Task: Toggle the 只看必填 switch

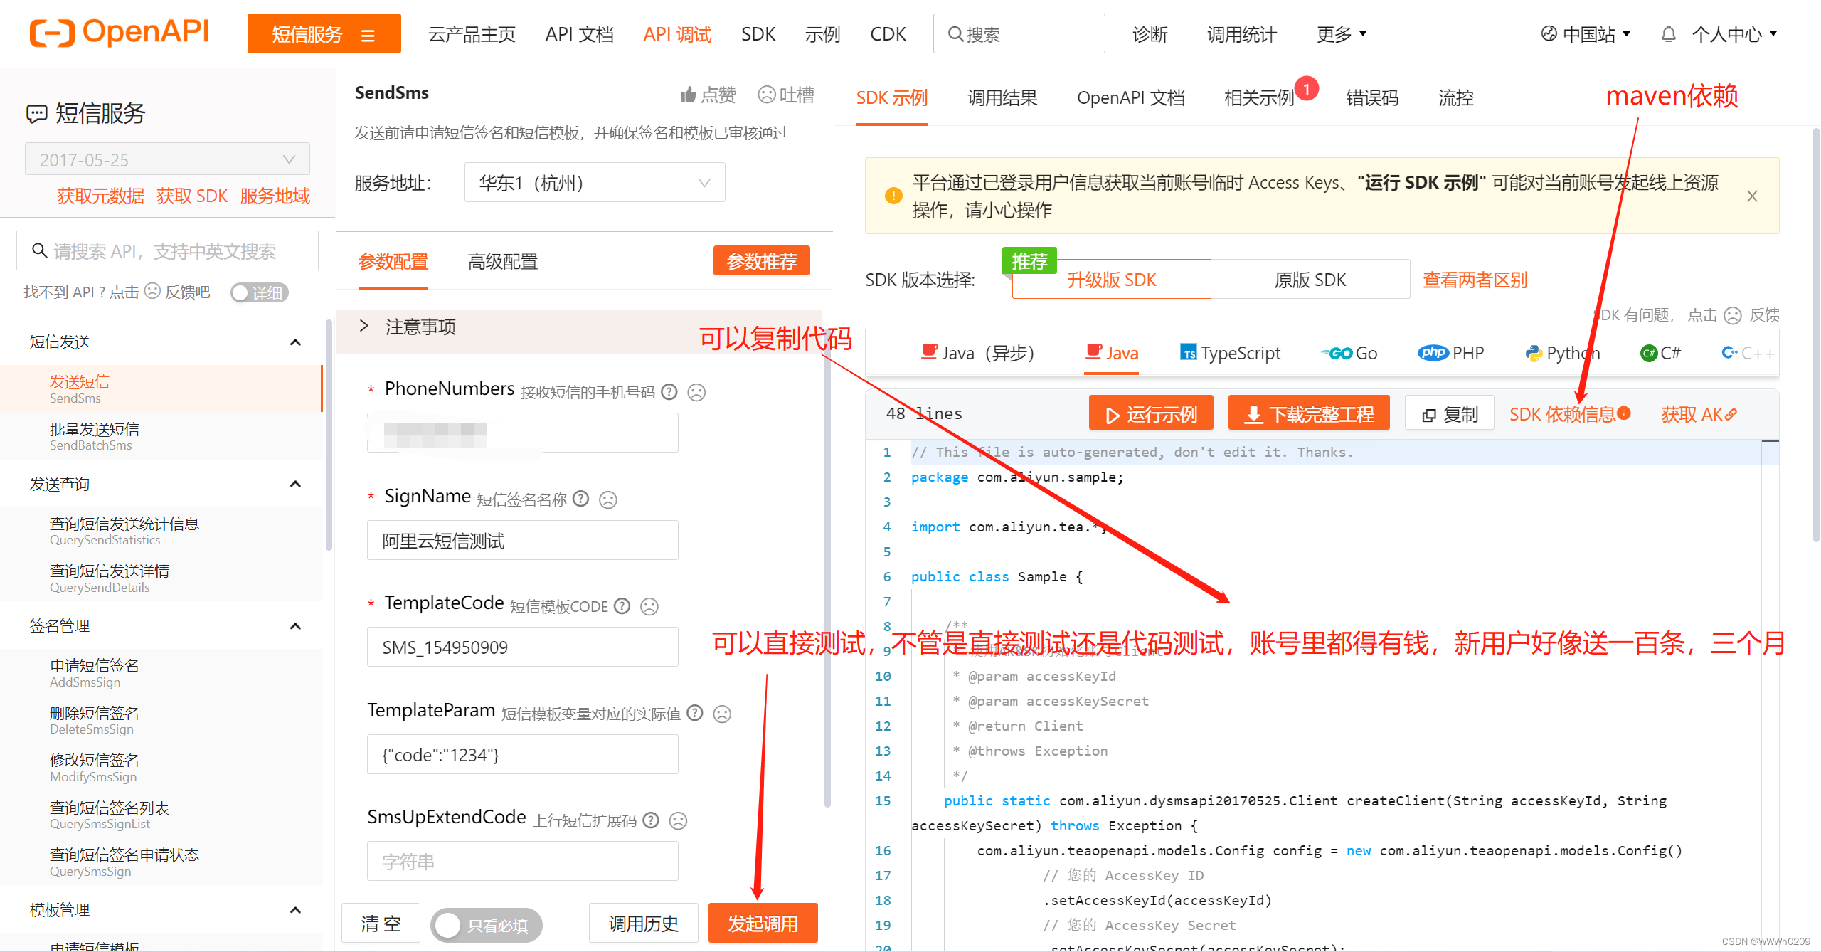Action: (x=486, y=925)
